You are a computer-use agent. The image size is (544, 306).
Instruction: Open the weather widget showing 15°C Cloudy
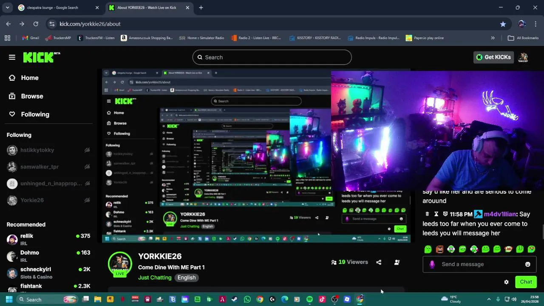point(451,299)
